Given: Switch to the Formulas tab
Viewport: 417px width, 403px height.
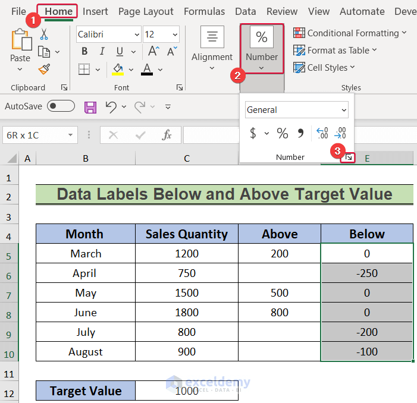Looking at the screenshot, I should pyautogui.click(x=204, y=11).
